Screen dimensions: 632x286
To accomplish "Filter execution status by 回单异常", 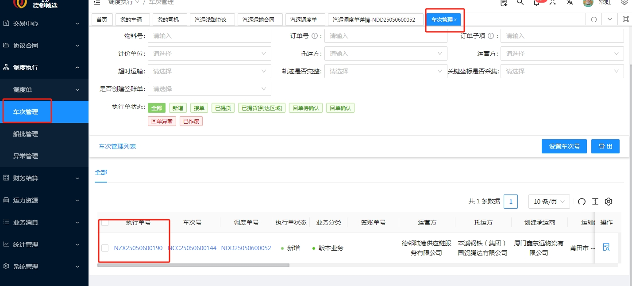I will point(162,121).
